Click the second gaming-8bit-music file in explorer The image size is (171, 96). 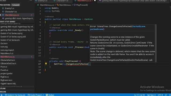pyautogui.click(x=17, y=30)
